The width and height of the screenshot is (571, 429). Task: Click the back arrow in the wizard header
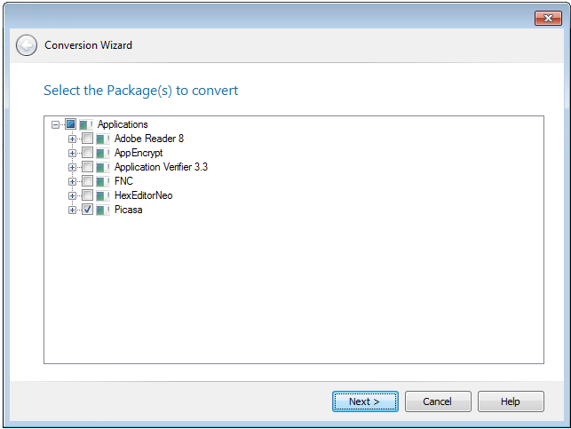tap(27, 45)
